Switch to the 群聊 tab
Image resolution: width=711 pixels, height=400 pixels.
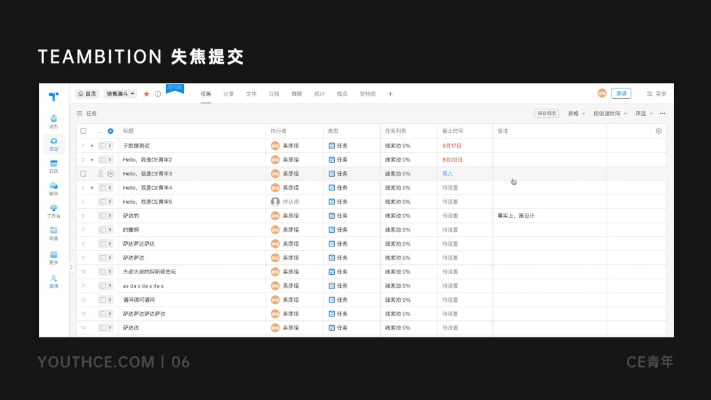(x=297, y=94)
